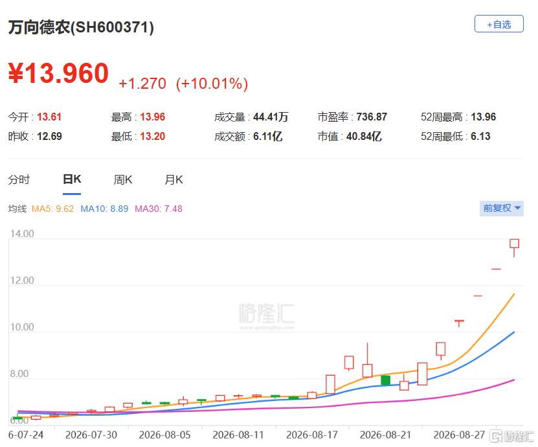Click the 8.00 price axis label
The height and width of the screenshot is (447, 538).
click(x=19, y=374)
